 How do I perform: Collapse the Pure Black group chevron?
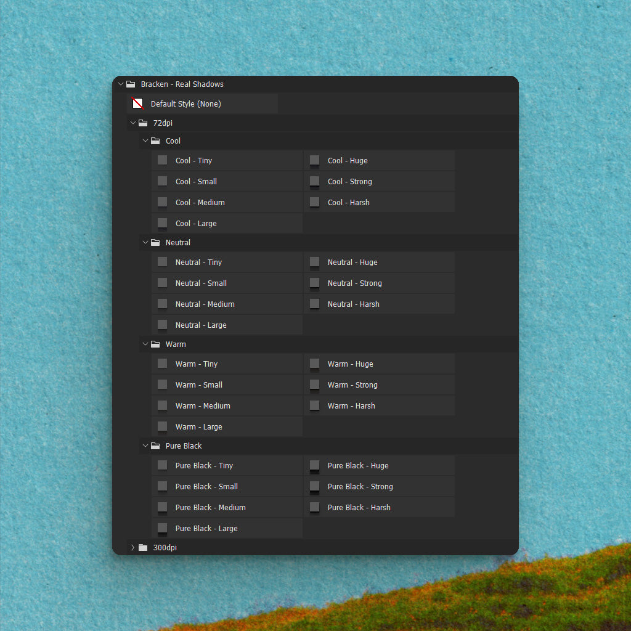[x=145, y=446]
